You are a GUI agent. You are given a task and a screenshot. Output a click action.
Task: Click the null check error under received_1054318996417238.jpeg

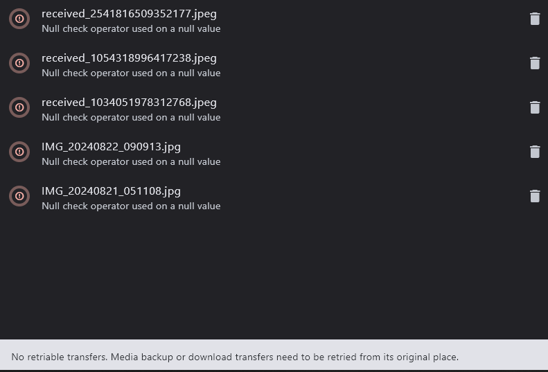131,73
